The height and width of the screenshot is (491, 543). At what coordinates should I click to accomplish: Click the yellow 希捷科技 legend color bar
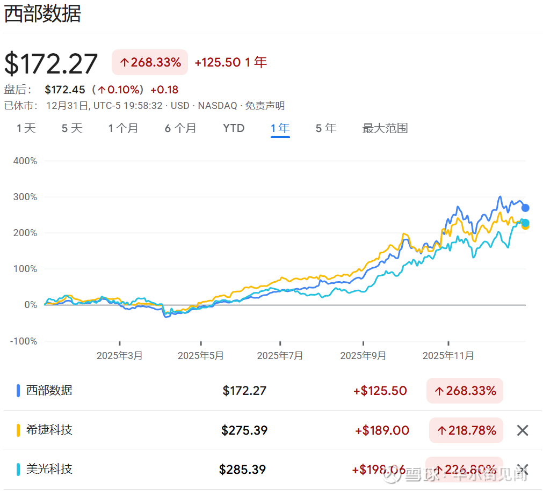[18, 430]
